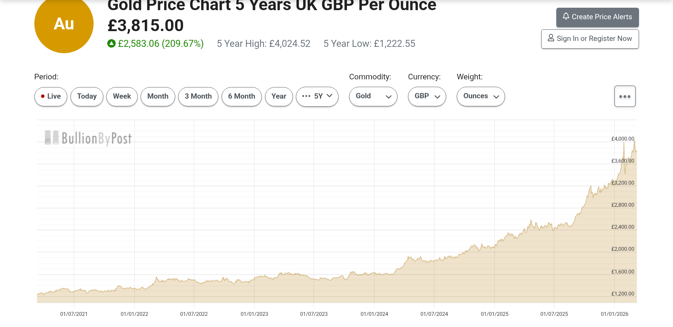Click the gold Au commodity icon

click(63, 24)
